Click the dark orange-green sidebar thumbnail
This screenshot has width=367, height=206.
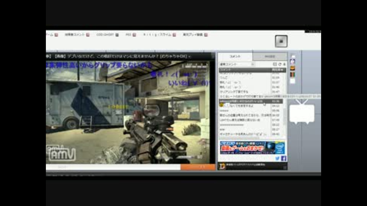pos(292,74)
